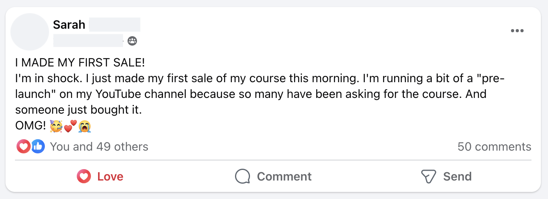
Task: Click the audience privacy icon beside timestamp
Action: click(133, 41)
